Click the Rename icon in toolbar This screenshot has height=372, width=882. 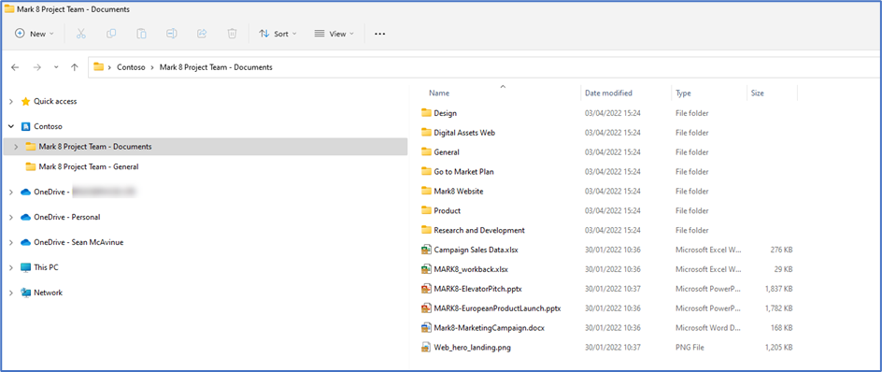tap(172, 34)
